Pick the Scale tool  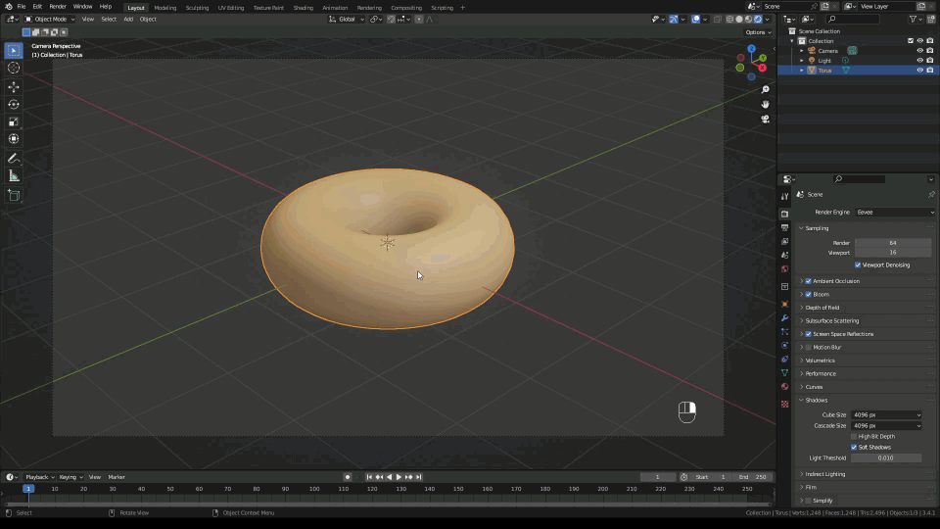(14, 121)
